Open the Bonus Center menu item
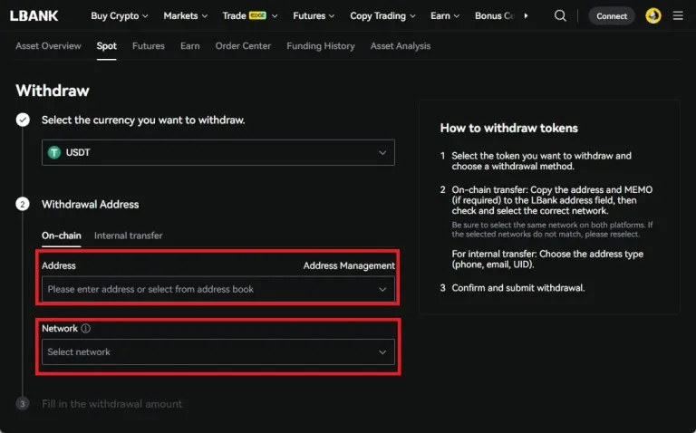 tap(495, 16)
